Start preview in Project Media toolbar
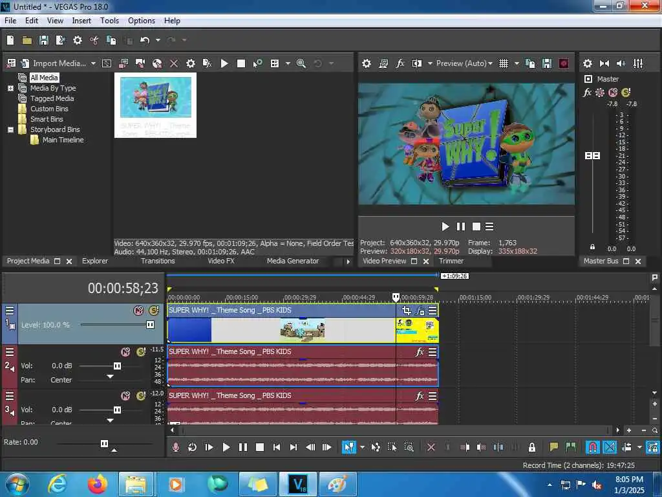Viewport: 662px width, 497px height. click(224, 63)
